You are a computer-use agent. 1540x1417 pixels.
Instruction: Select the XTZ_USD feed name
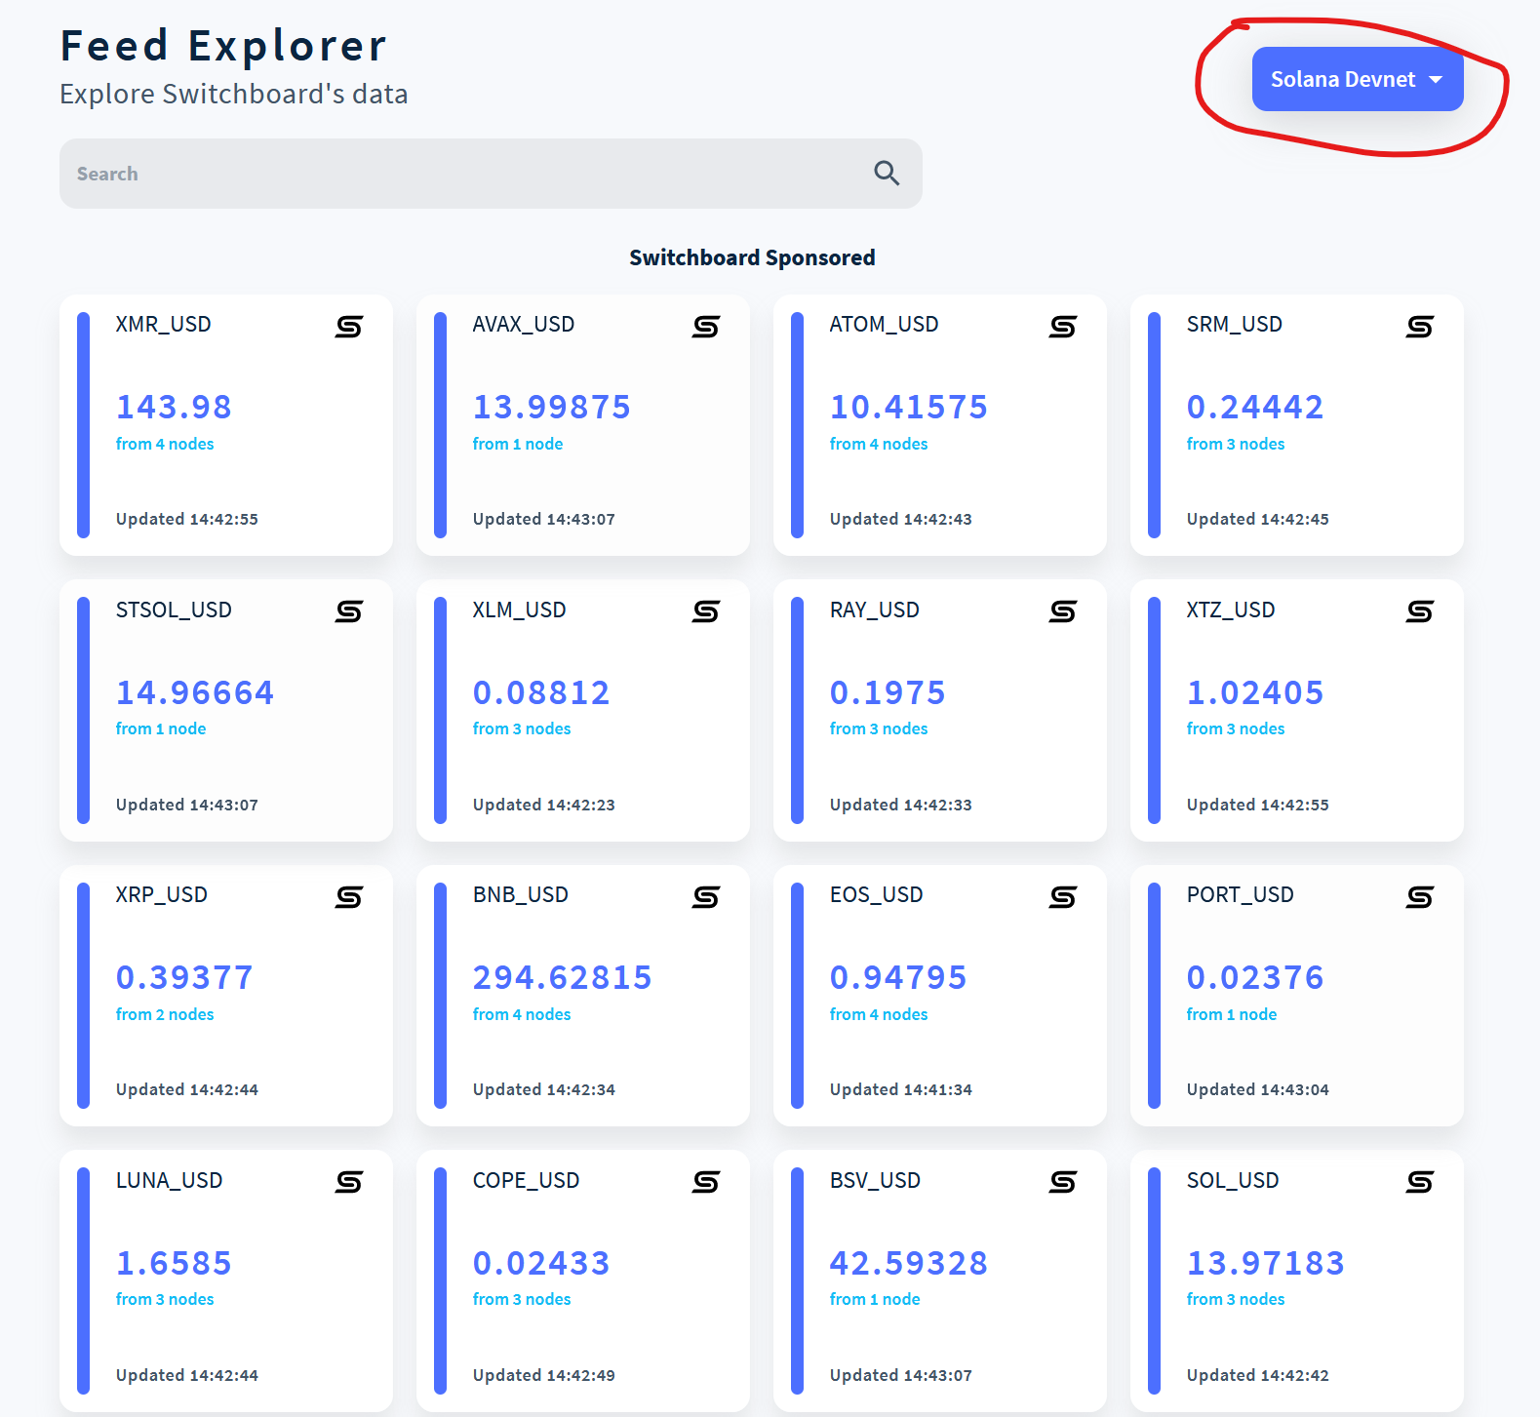[1230, 610]
